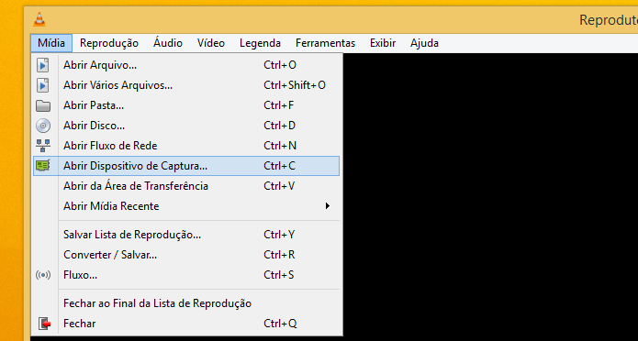Click the red exit icon beside Fechar

44,324
